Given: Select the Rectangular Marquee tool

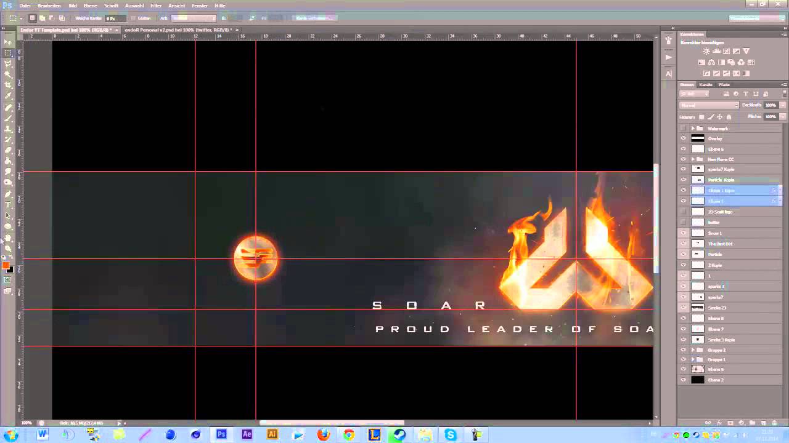Looking at the screenshot, I should [8, 53].
